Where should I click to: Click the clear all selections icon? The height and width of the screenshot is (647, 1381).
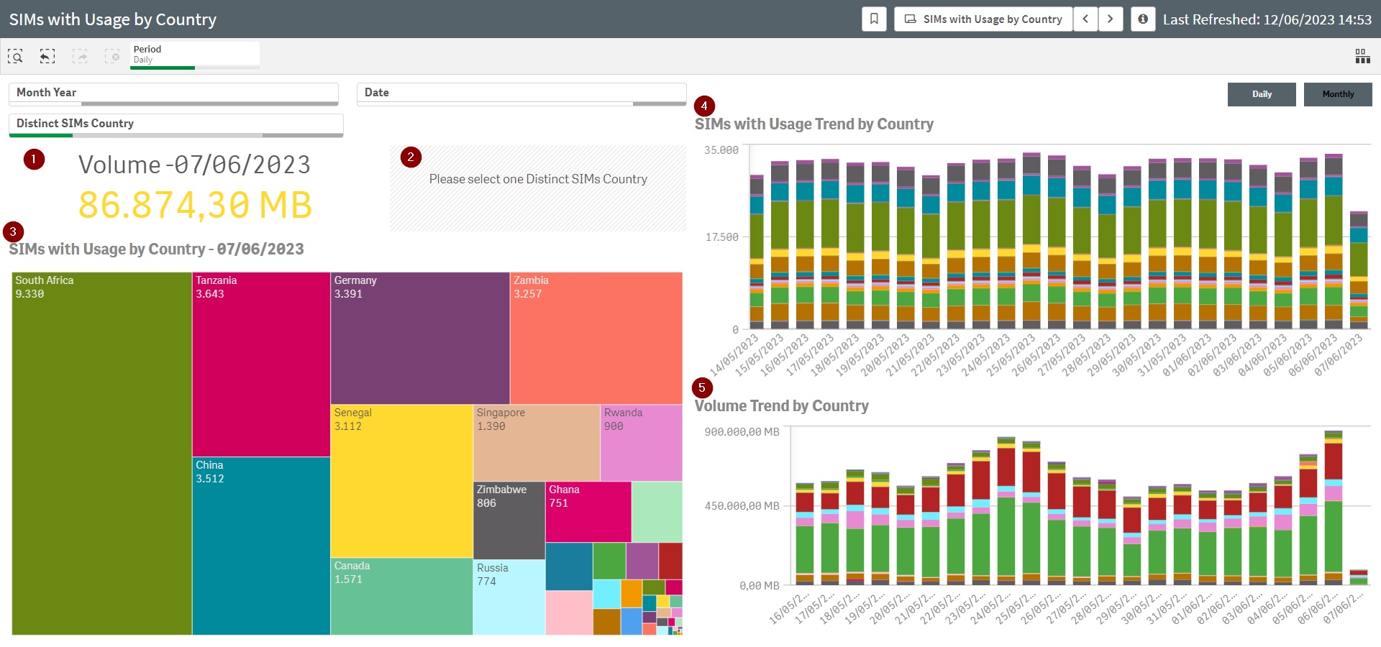tap(112, 56)
